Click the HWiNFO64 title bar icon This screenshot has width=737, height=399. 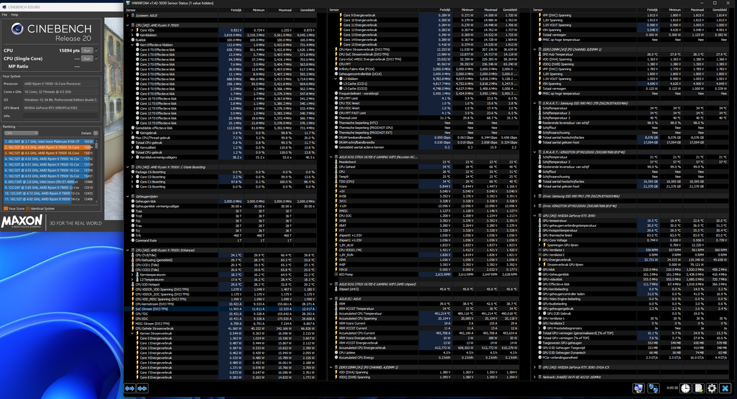pyautogui.click(x=127, y=3)
